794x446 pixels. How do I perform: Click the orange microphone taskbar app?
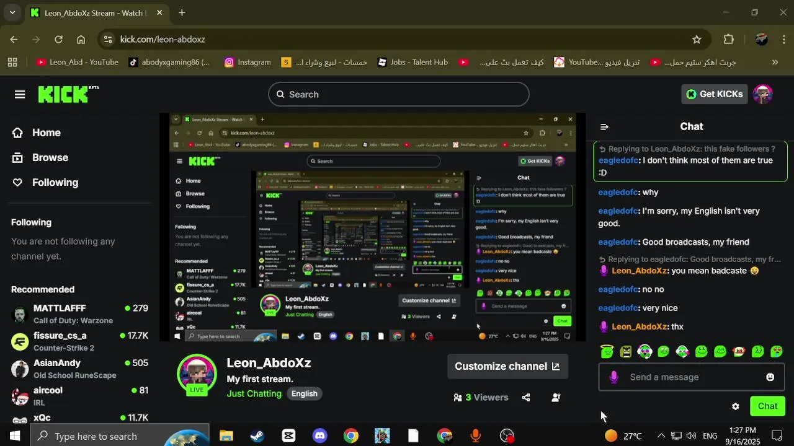tap(476, 436)
